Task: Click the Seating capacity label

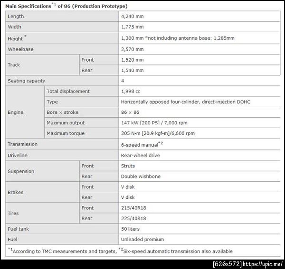Action: pyautogui.click(x=27, y=81)
